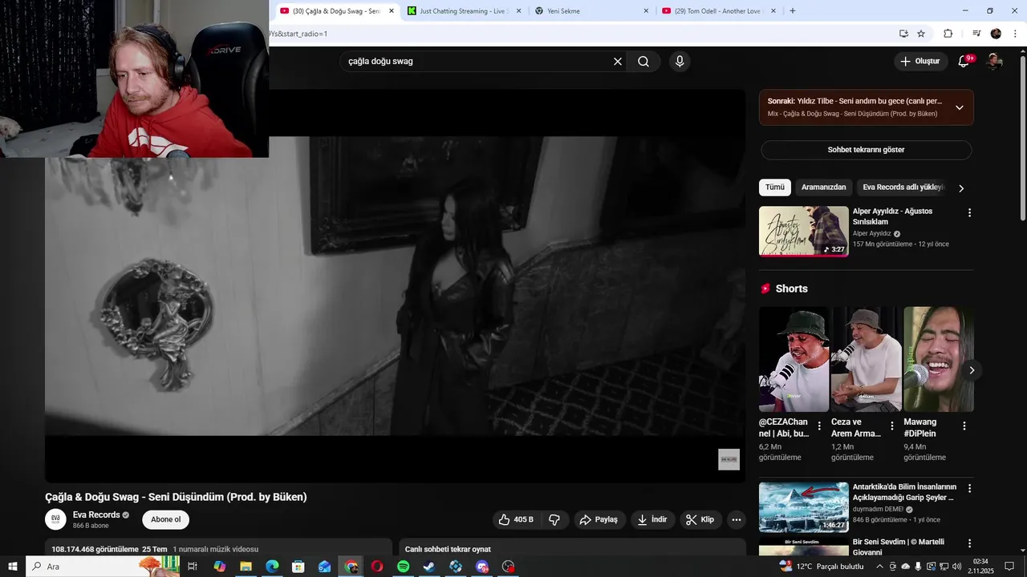Click the install app icon in address bar

(x=903, y=34)
